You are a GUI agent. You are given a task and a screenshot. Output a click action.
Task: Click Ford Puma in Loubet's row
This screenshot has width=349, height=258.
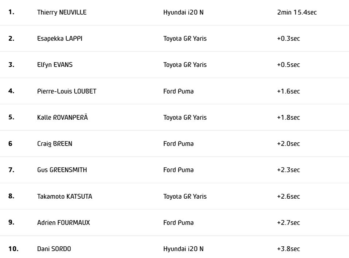pos(179,91)
